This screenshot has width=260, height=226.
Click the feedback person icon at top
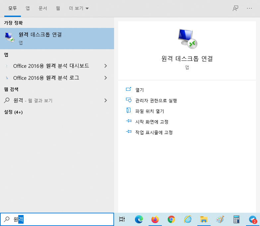235,8
